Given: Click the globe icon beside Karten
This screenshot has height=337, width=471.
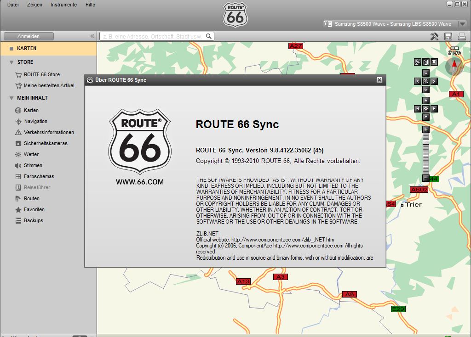Looking at the screenshot, I should [x=18, y=110].
